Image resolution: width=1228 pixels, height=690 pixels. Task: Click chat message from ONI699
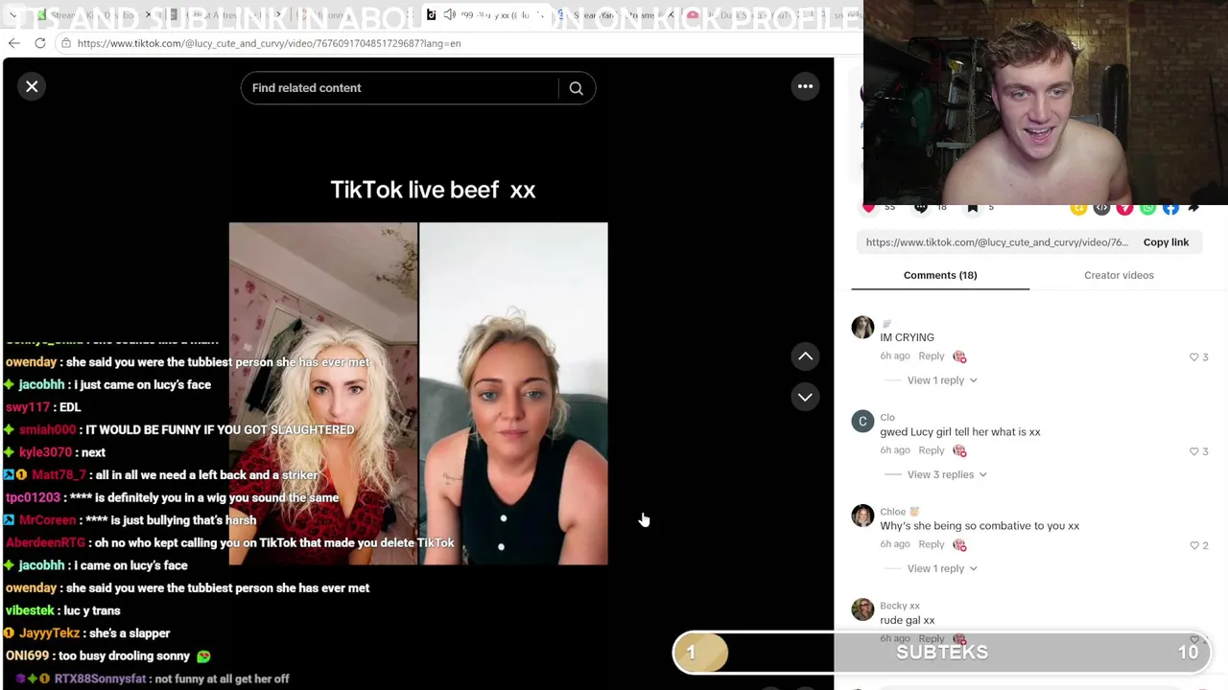click(x=107, y=656)
